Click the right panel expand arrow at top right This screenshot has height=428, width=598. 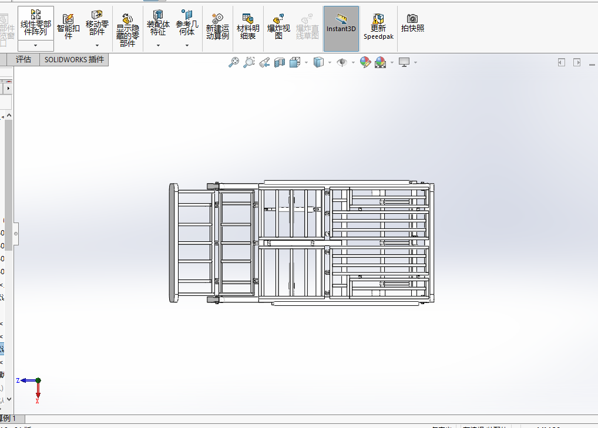point(577,62)
